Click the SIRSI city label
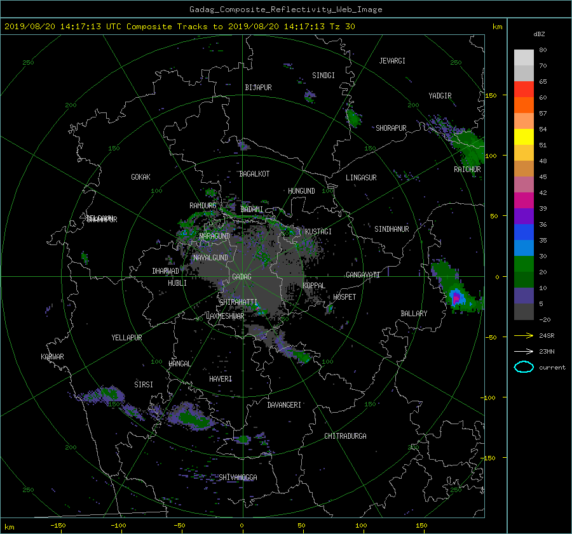This screenshot has height=534, width=572. (x=144, y=385)
